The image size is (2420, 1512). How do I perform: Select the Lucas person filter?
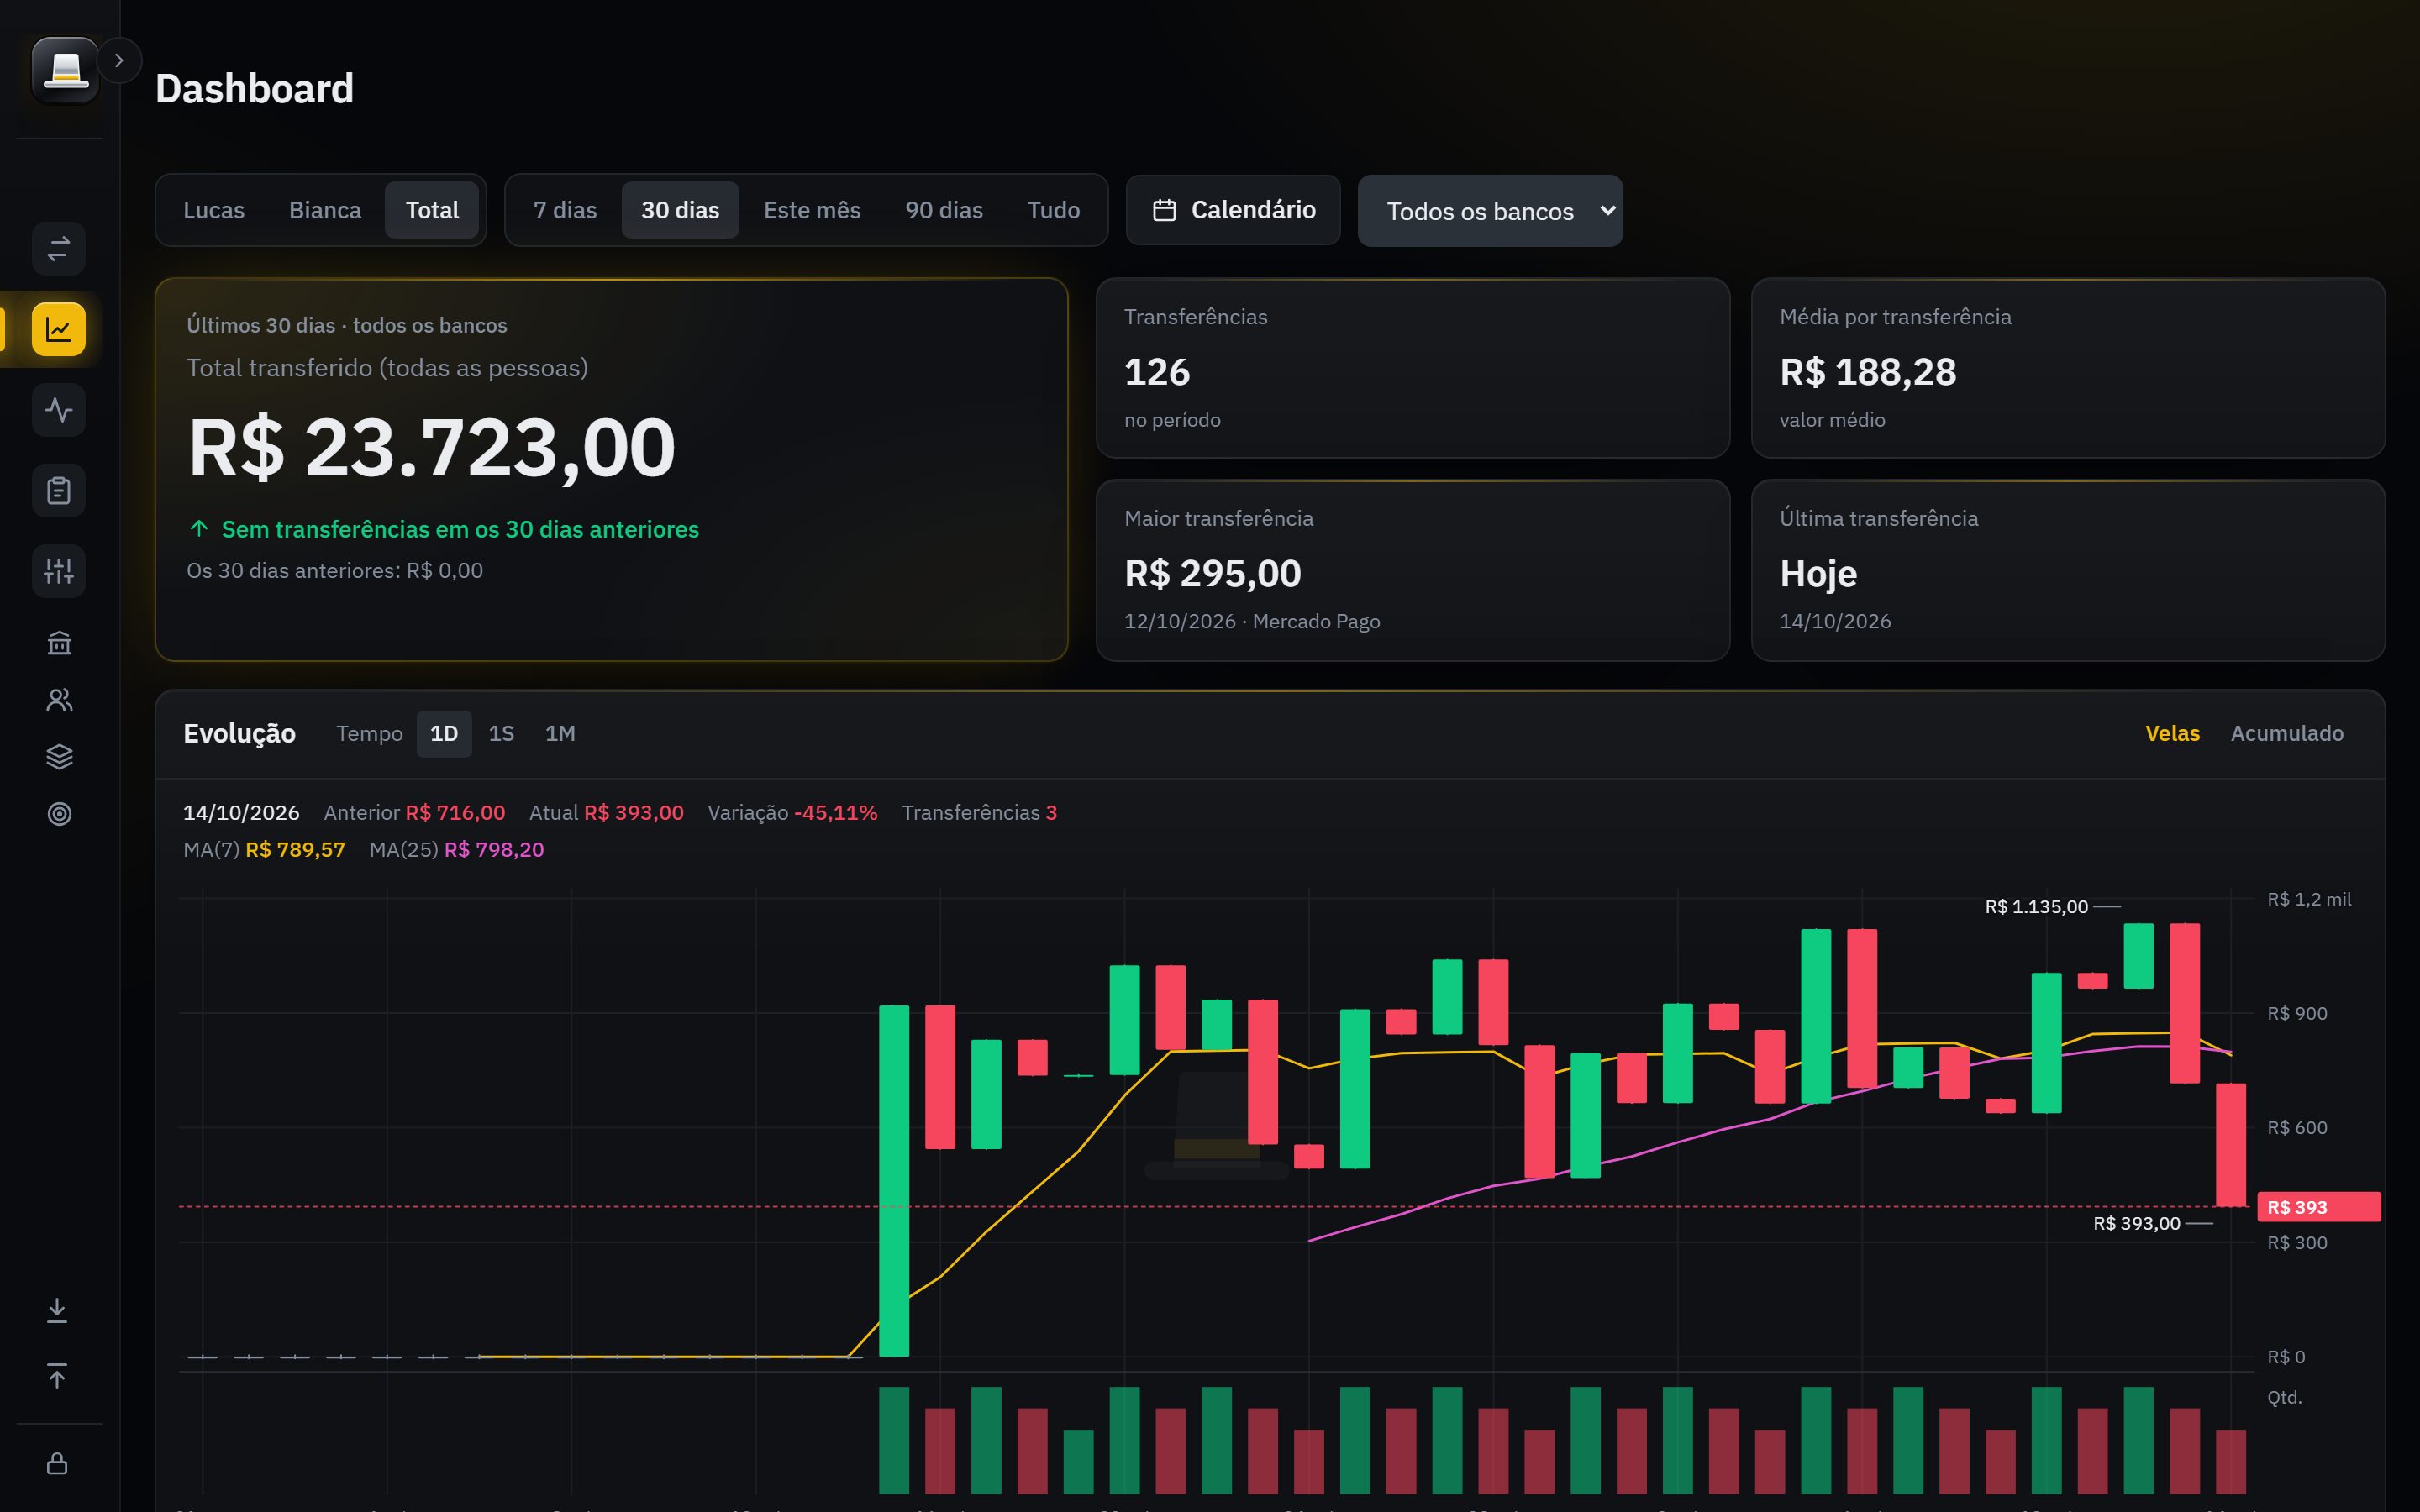pos(214,210)
